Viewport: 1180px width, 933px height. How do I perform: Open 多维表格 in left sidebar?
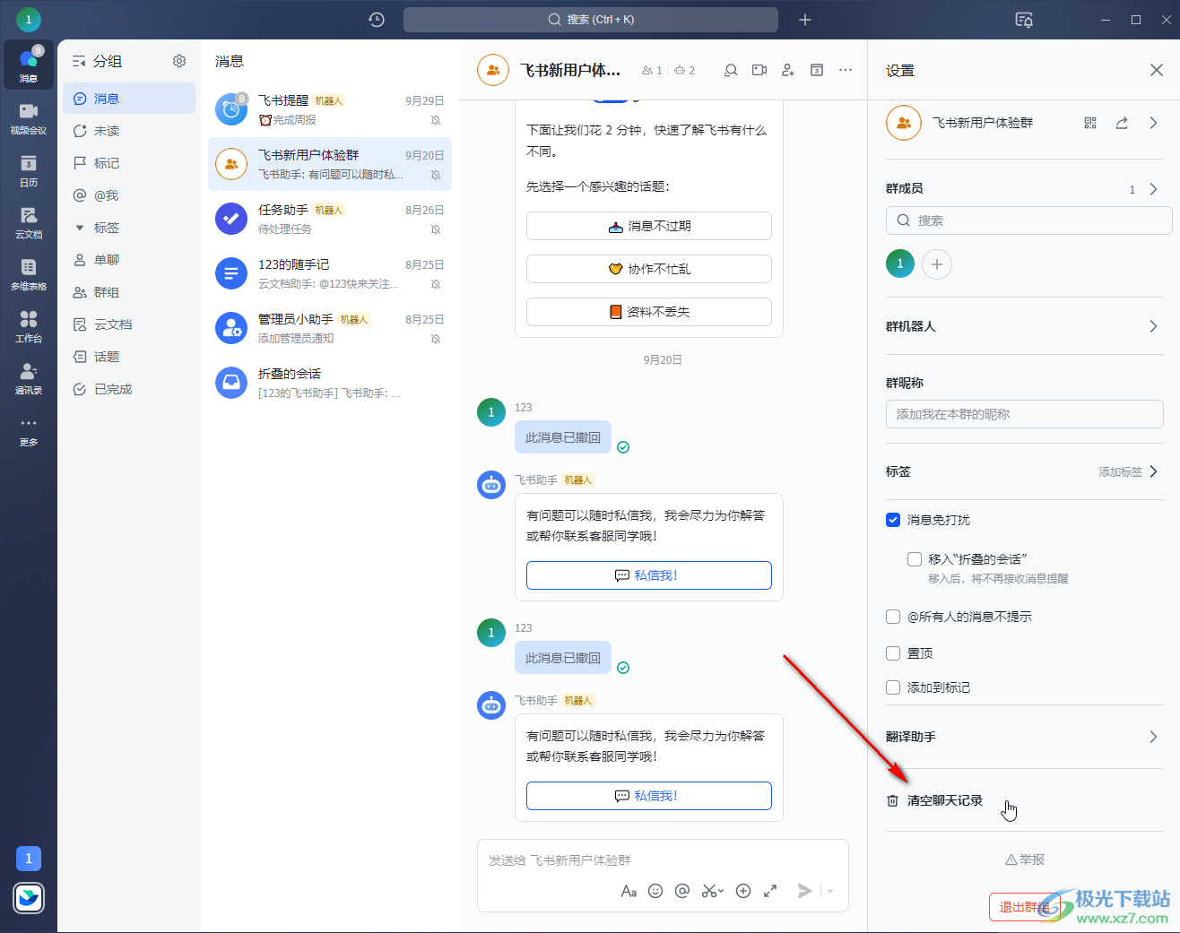click(29, 273)
